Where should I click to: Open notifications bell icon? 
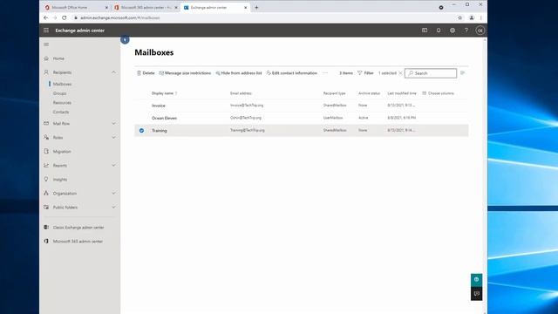pos(439,31)
